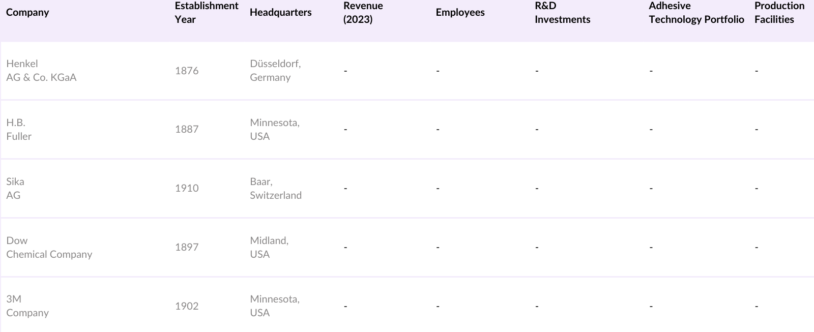
Task: Select the Sika AG company cell
Action: (x=15, y=189)
